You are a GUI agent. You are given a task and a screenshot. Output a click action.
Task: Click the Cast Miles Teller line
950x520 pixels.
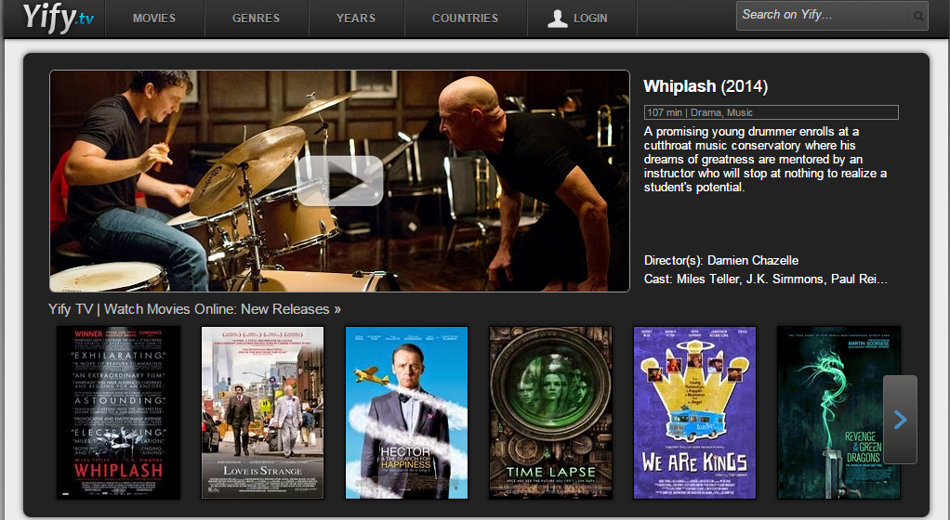point(765,279)
